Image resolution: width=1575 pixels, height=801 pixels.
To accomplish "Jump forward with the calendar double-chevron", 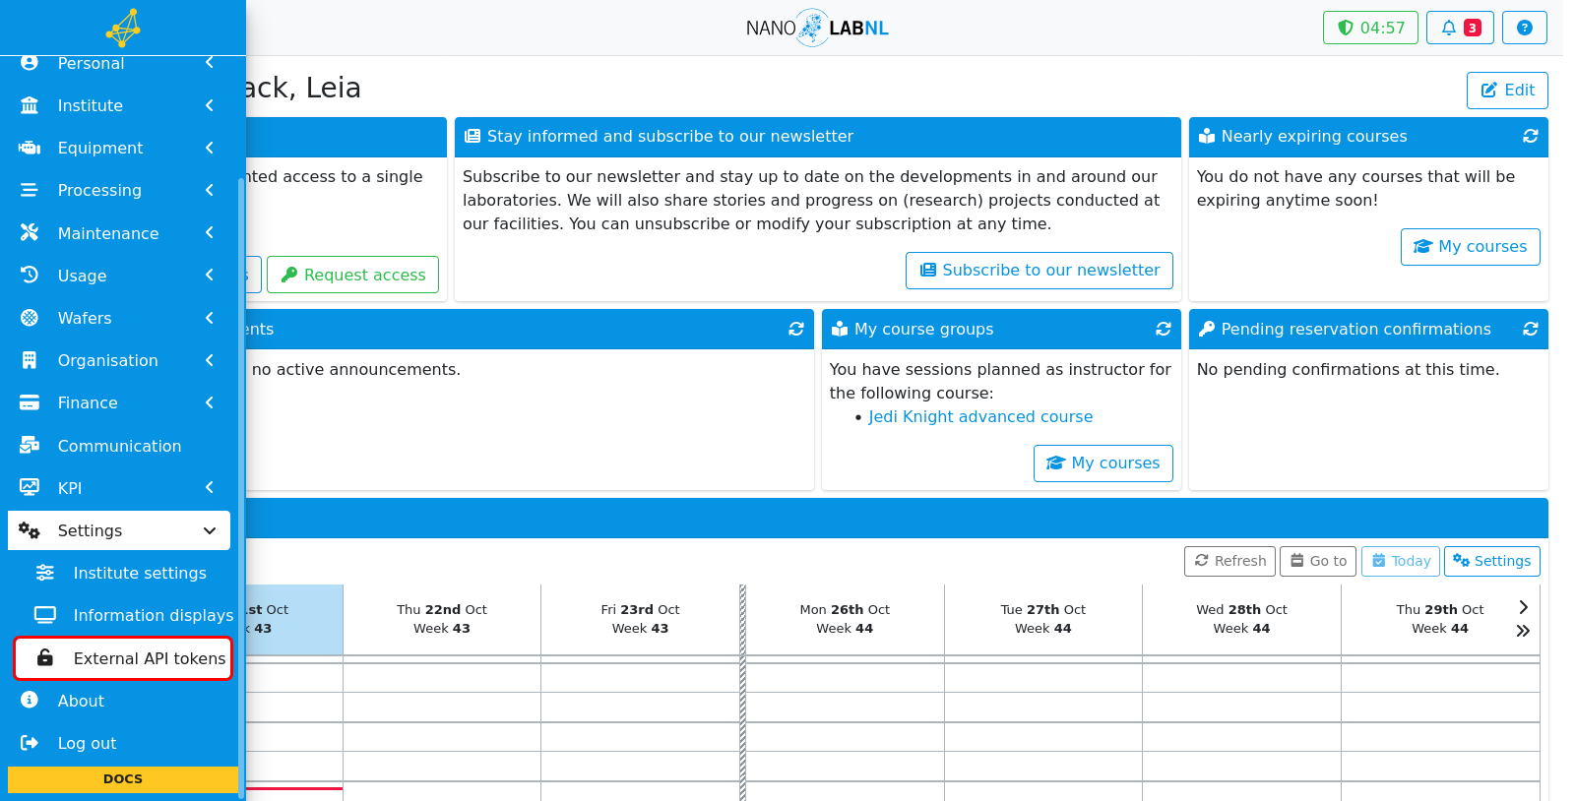I will coord(1523,631).
